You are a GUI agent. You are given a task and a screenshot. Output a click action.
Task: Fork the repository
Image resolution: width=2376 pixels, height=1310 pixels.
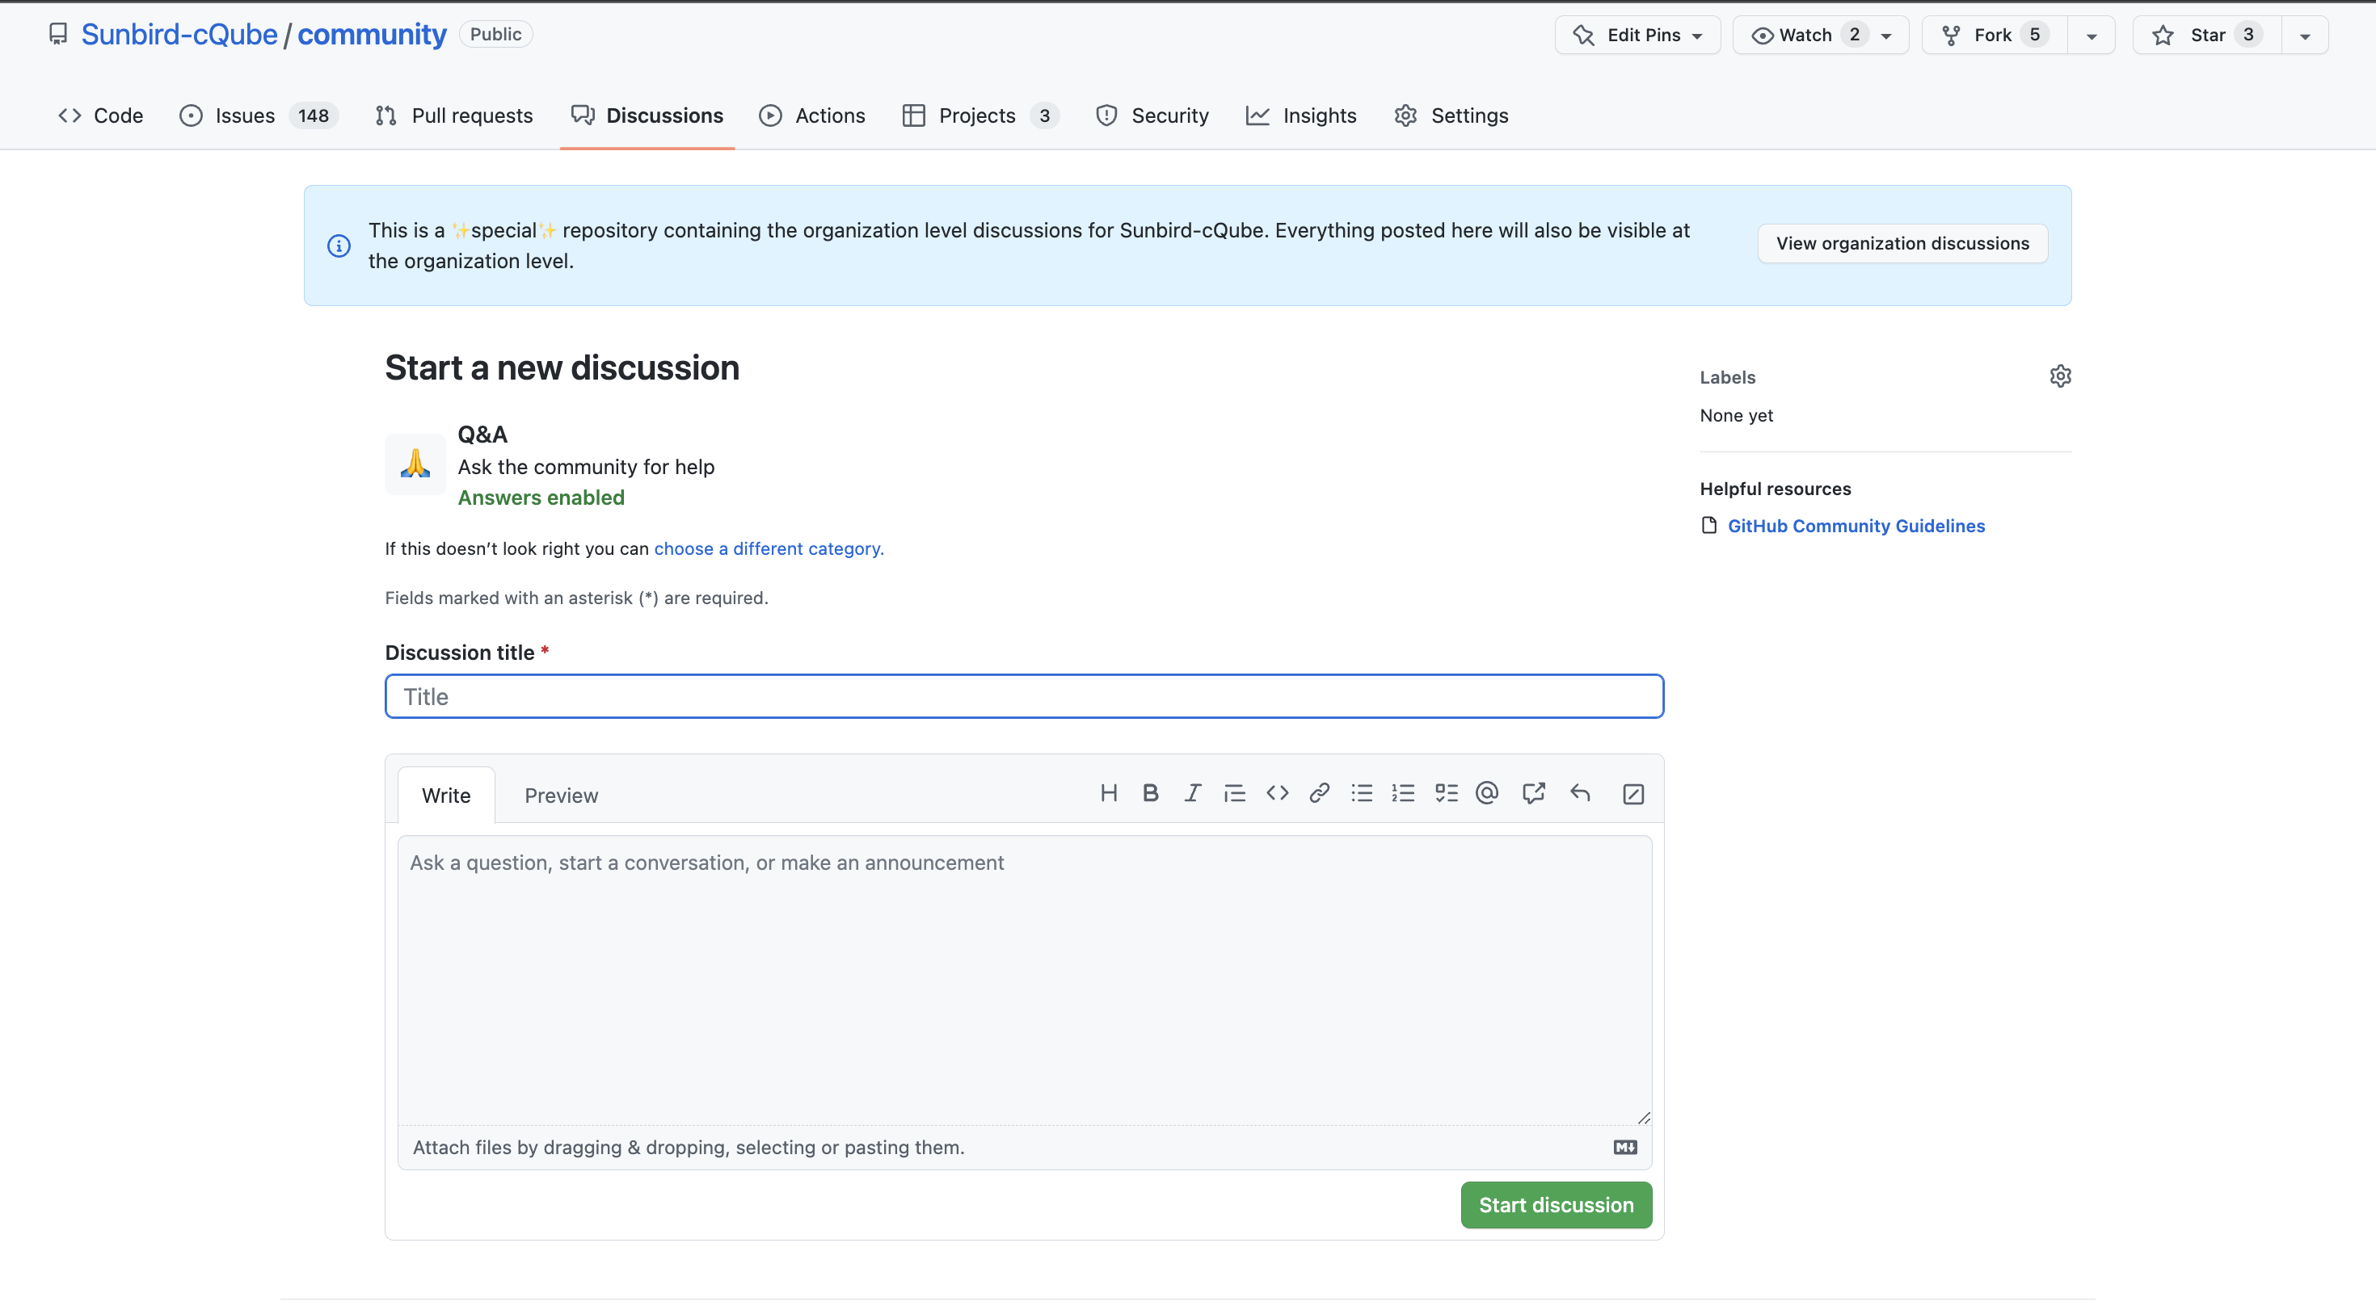pyautogui.click(x=1995, y=35)
